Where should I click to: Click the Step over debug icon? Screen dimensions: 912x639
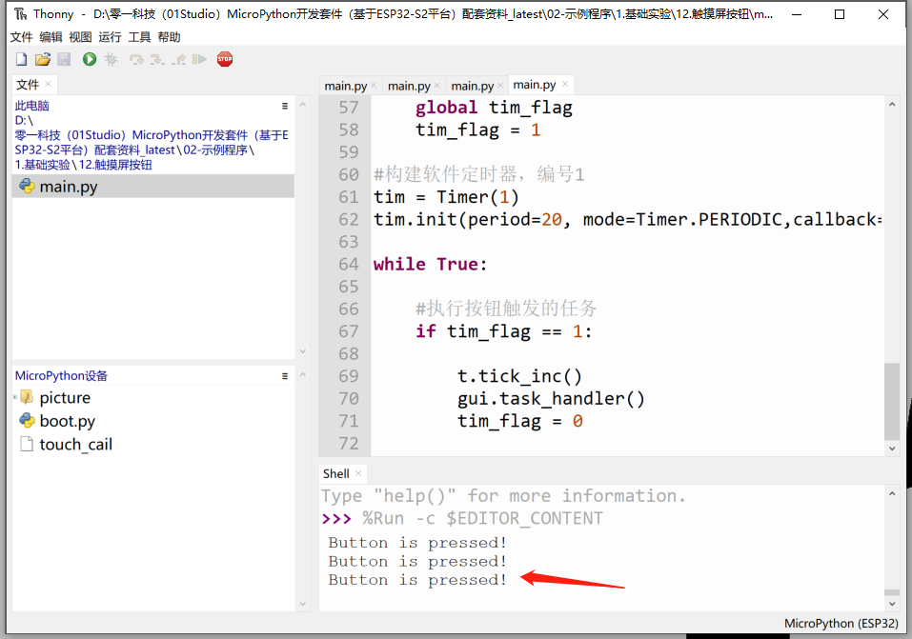[x=136, y=59]
